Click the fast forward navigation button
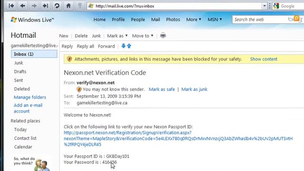The height and width of the screenshot is (171, 304). coord(46,6)
